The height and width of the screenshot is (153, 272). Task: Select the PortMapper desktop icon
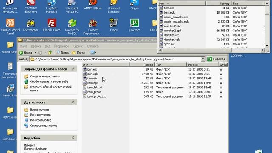pyautogui.click(x=31, y=25)
